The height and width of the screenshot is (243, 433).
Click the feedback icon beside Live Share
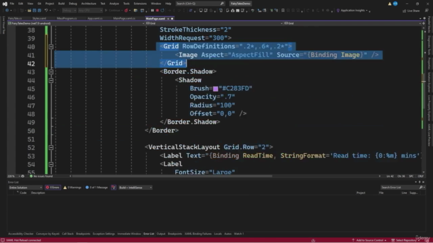pyautogui.click(x=427, y=11)
